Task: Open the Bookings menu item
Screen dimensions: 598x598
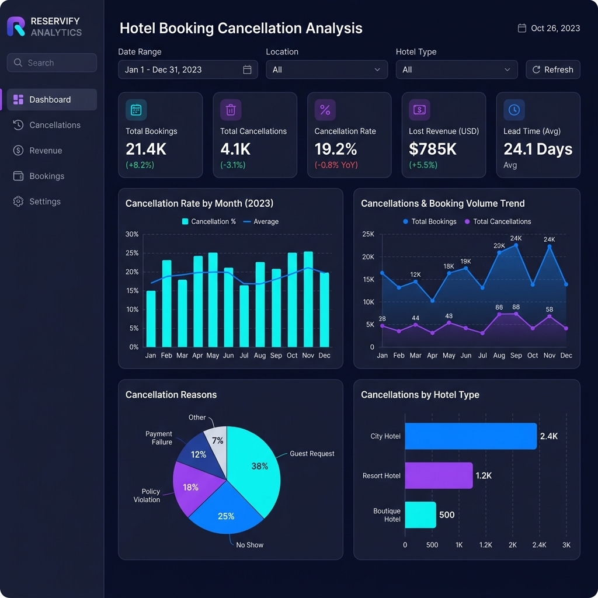Action: (x=52, y=176)
